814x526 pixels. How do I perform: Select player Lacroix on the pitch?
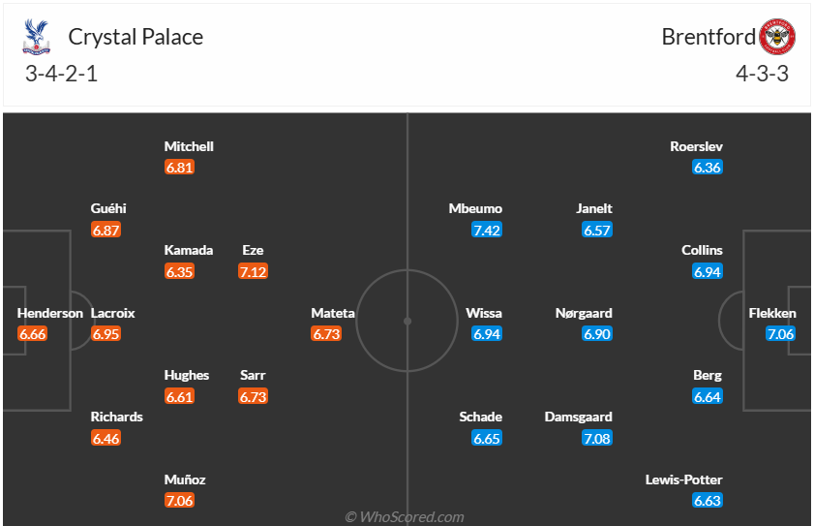click(113, 313)
